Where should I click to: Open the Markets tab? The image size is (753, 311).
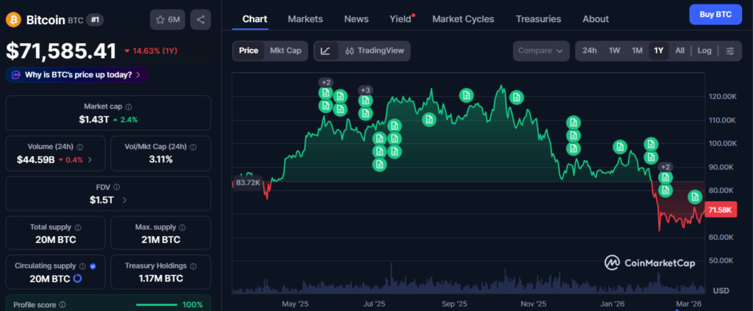305,19
